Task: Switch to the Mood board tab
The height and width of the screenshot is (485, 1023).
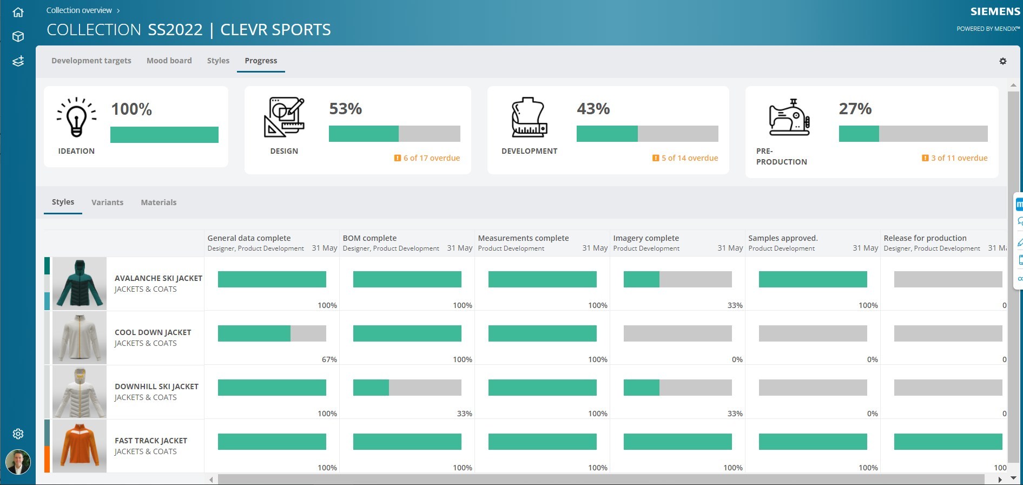Action: (169, 61)
